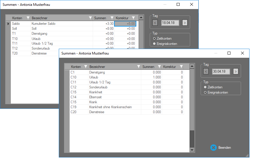Click the Korrektur filter icon in back window

coord(133,18)
